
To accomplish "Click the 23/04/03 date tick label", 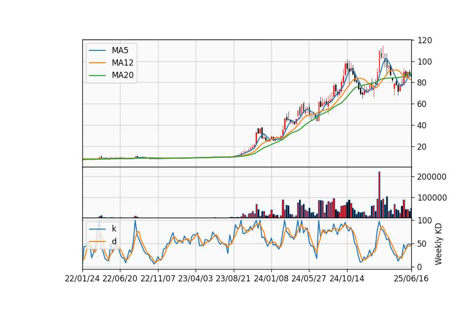I will [196, 279].
